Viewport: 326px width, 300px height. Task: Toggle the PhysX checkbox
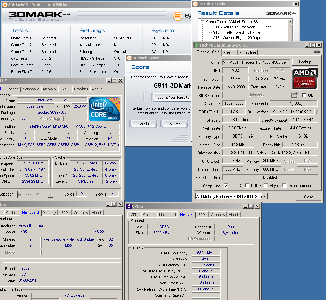coord(266,186)
